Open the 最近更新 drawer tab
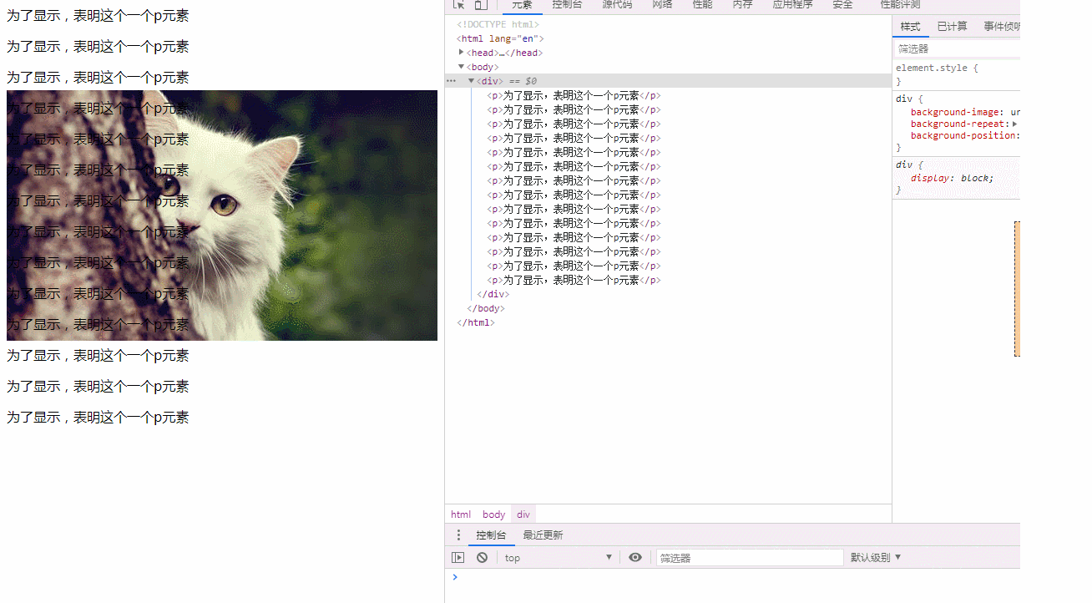Viewport: 1092px width, 603px height. click(x=543, y=535)
